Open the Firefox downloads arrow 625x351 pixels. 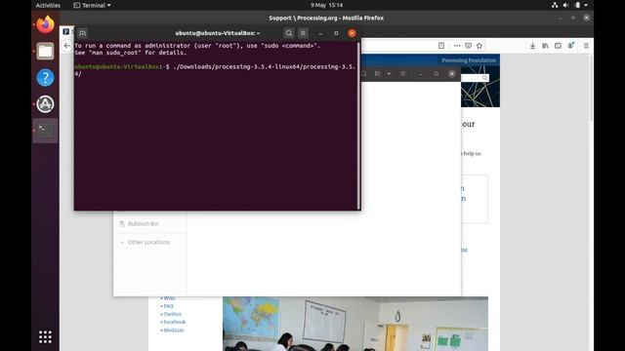click(532, 46)
